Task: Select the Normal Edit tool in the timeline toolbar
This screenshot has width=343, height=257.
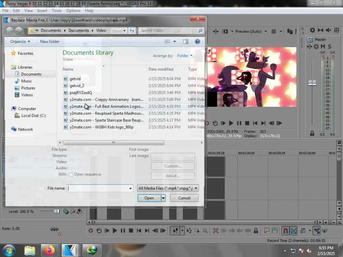Action: pyautogui.click(x=175, y=231)
